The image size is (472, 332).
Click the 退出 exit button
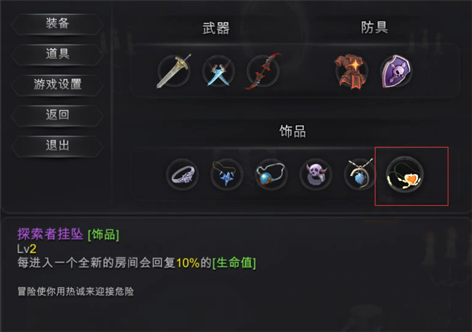[57, 146]
